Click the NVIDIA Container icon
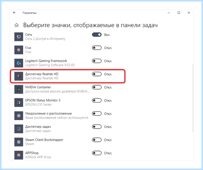This screenshot has height=170, width=203. (x=19, y=89)
